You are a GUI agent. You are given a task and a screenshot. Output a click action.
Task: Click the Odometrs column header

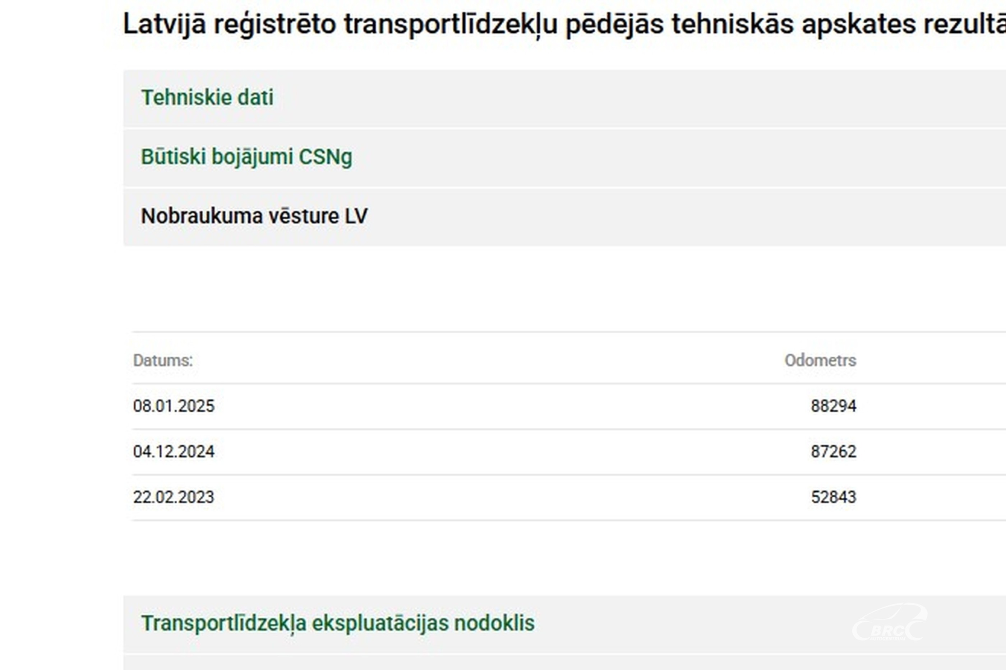pos(820,361)
